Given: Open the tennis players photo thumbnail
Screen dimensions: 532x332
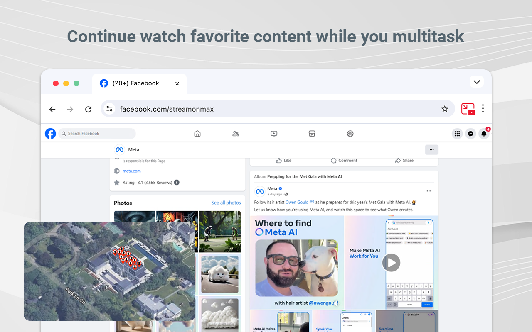Looking at the screenshot, I should 220,231.
